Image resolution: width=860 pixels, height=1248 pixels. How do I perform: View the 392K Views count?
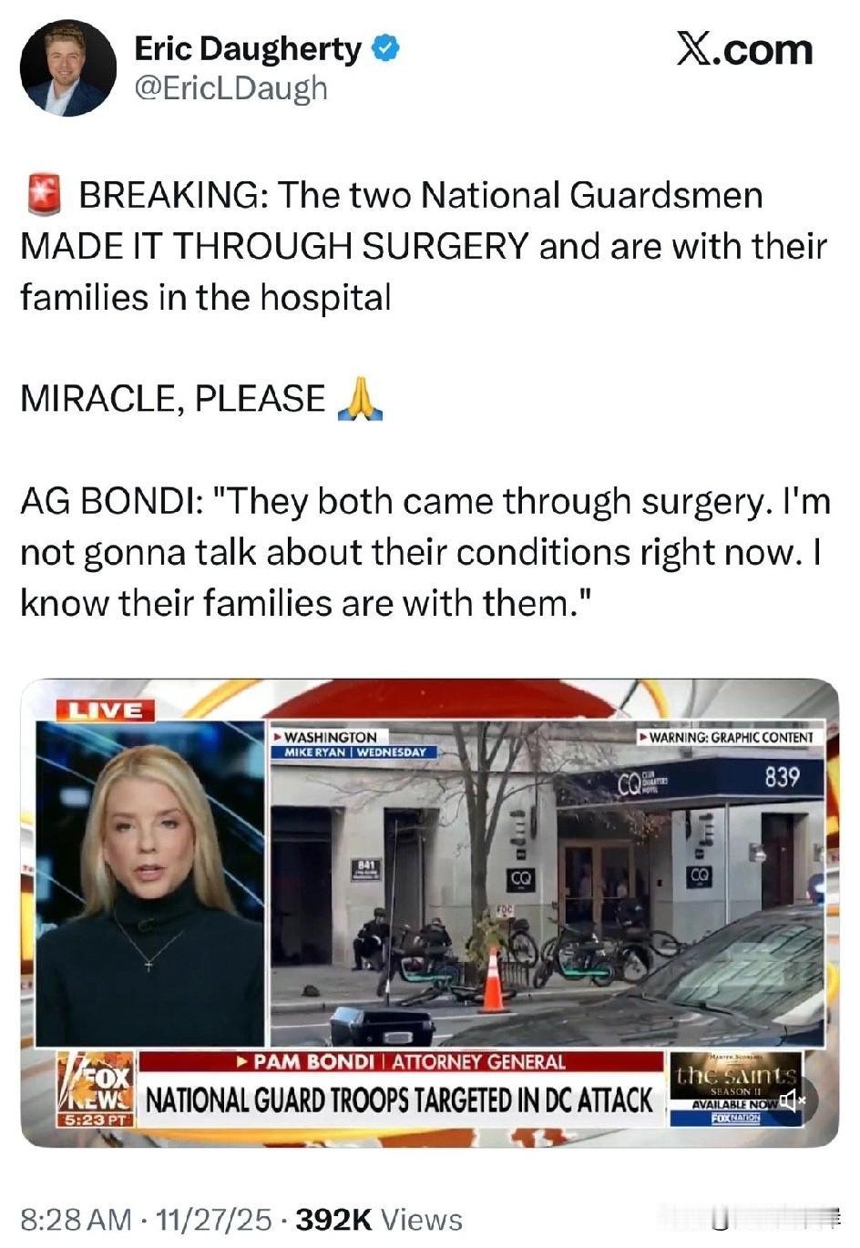coord(379,1219)
